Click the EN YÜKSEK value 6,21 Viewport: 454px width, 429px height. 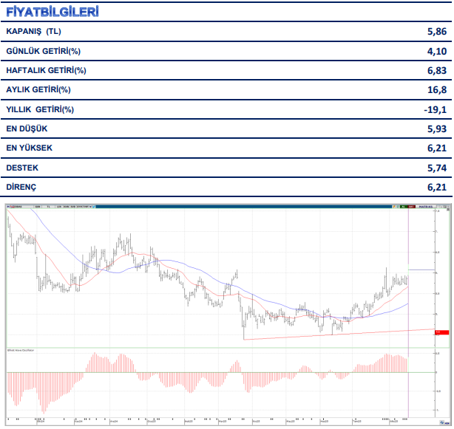pos(437,148)
